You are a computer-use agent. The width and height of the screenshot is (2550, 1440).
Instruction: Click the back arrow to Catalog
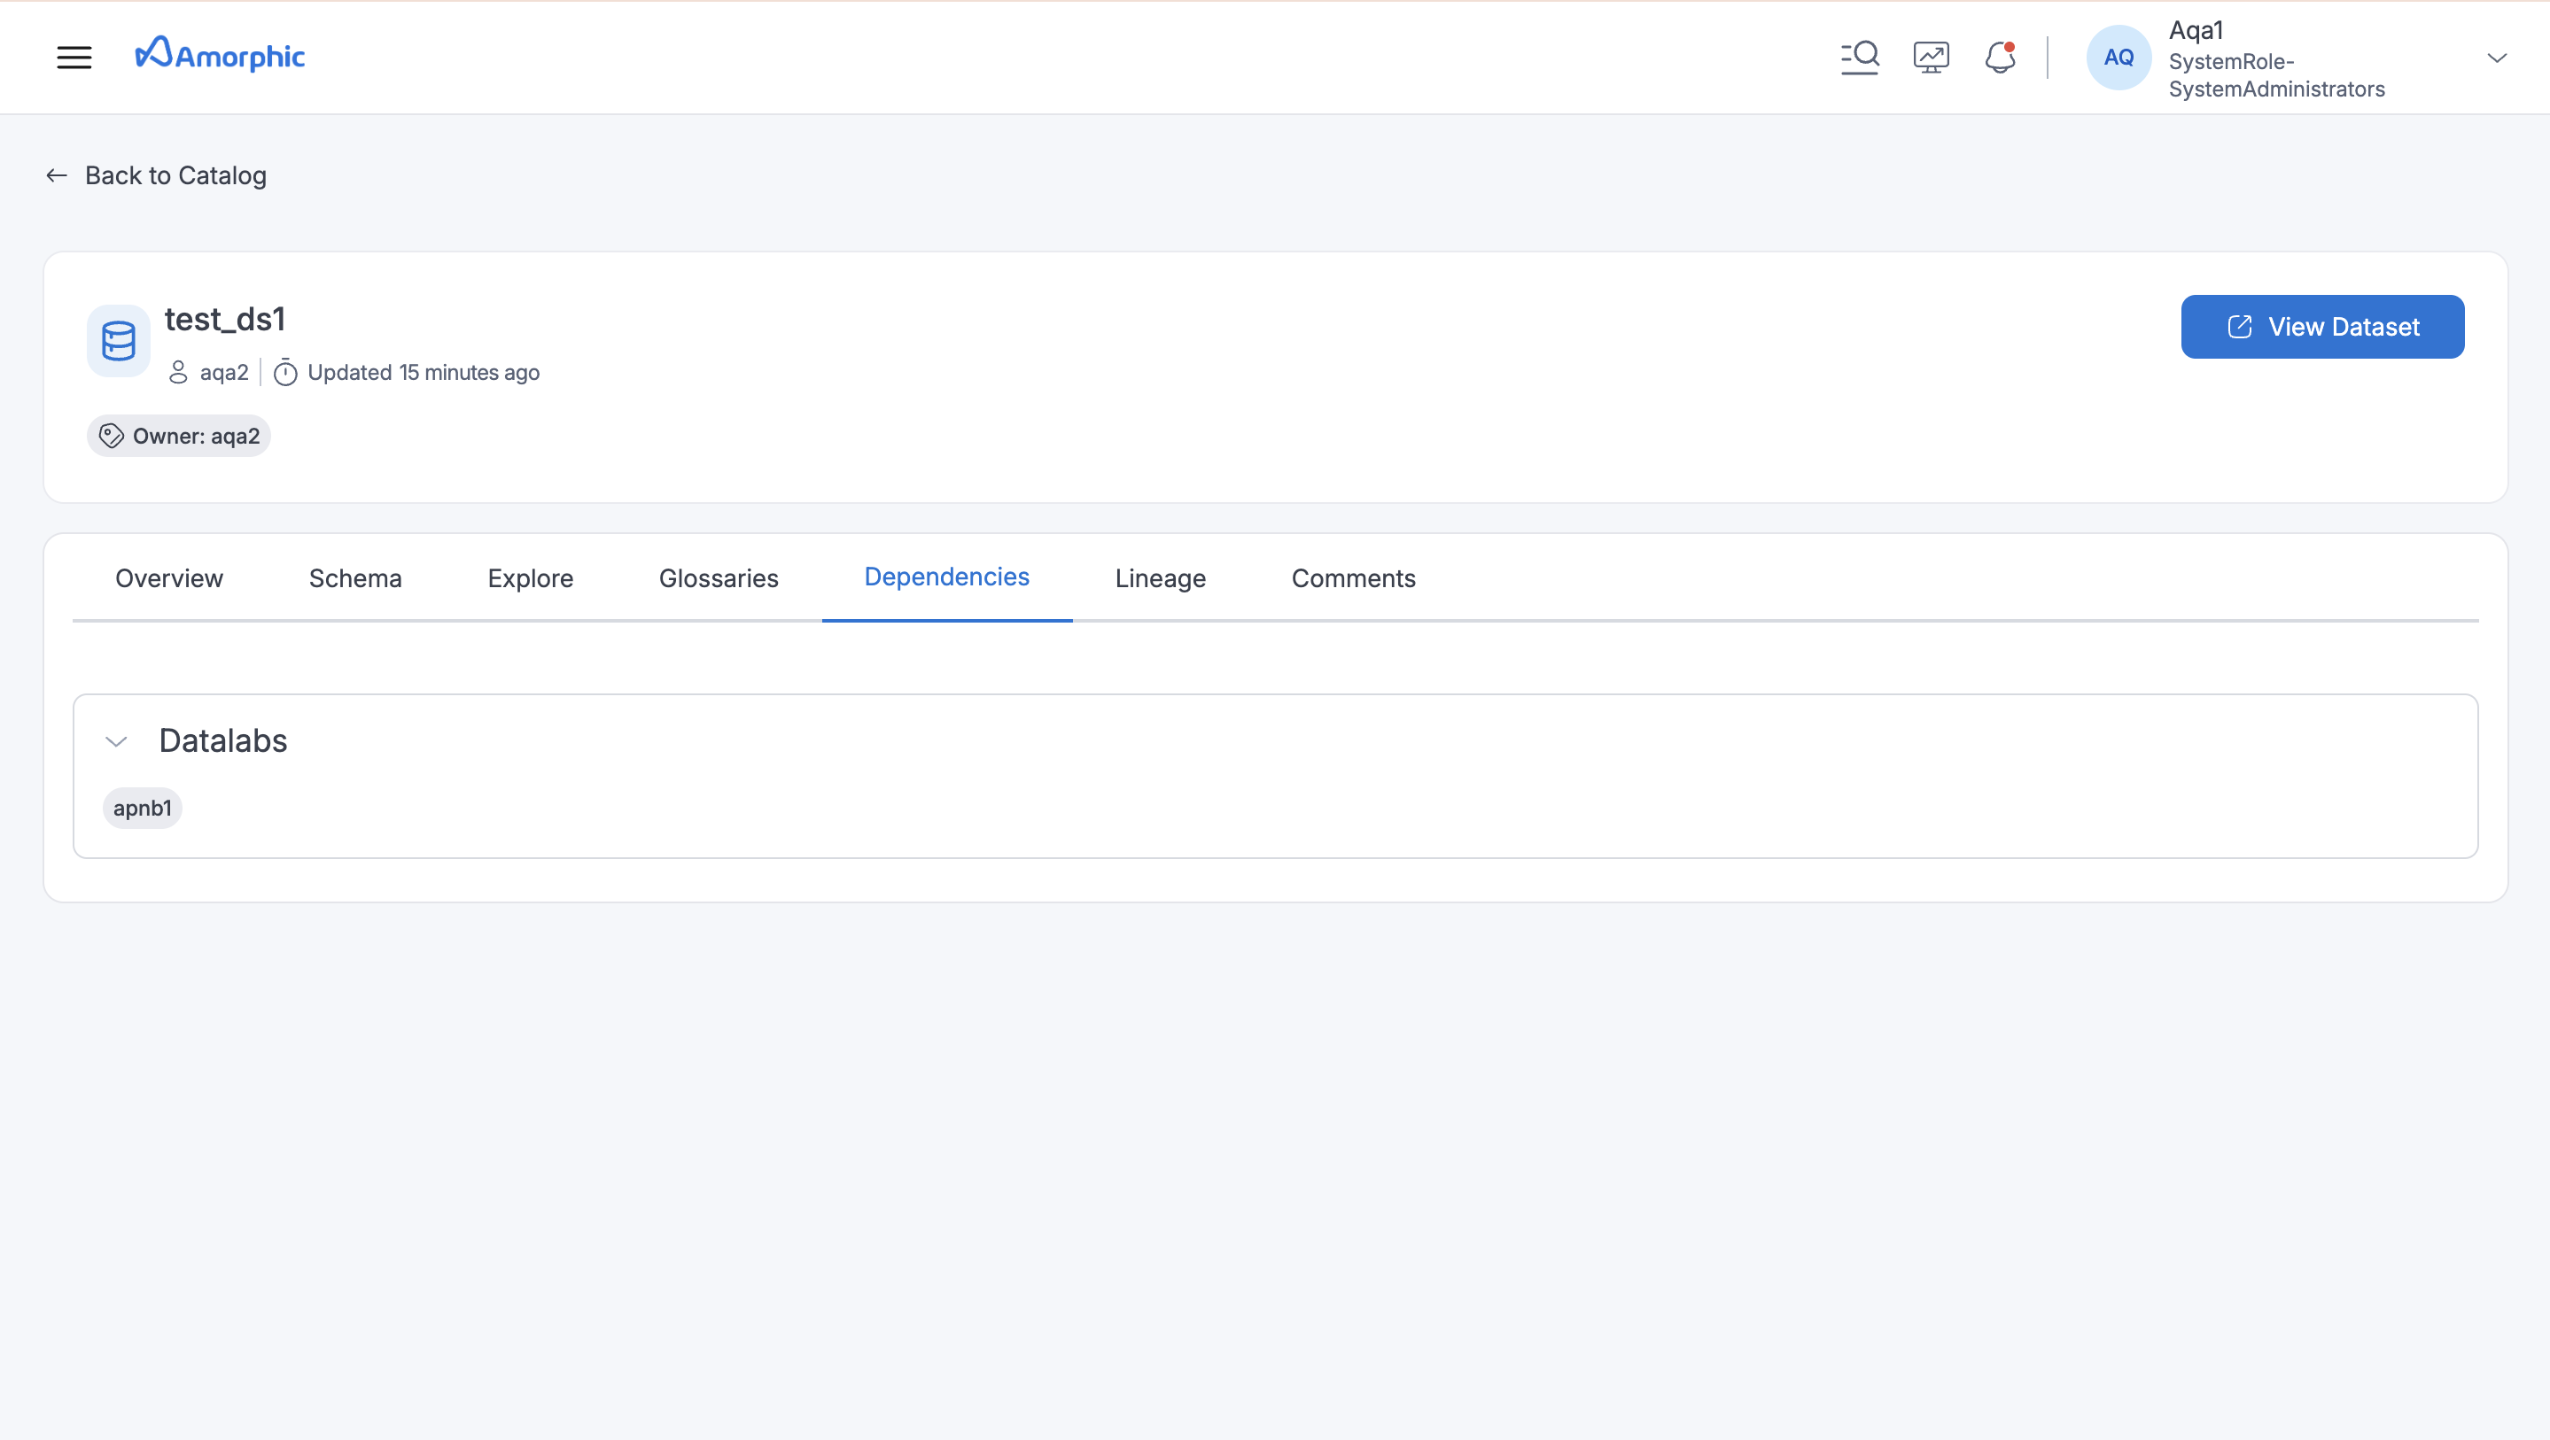[x=57, y=175]
